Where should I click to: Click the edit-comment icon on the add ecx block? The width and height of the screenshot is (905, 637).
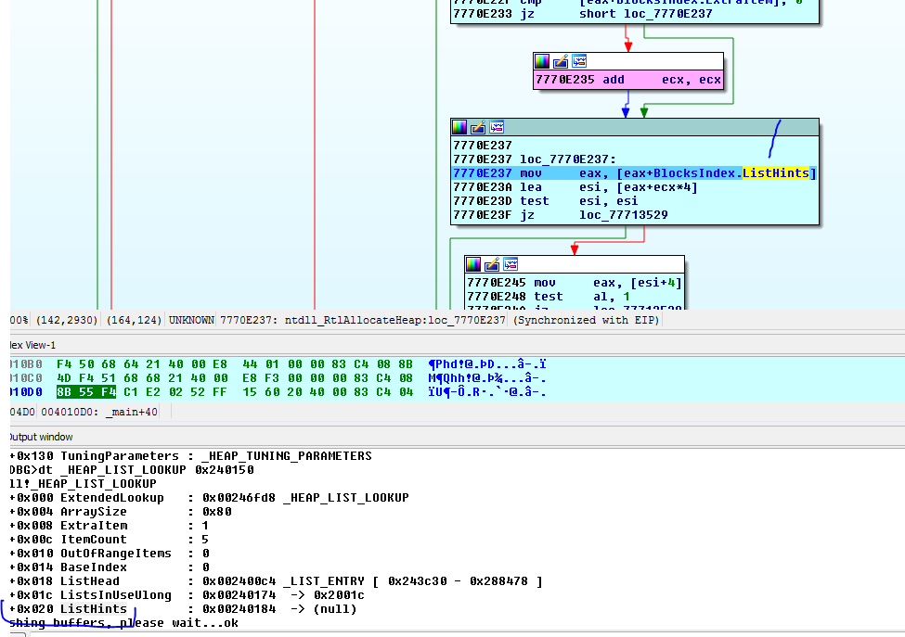[x=561, y=61]
